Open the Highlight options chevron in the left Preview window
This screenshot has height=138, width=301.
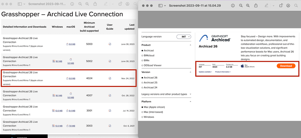pyautogui.click(x=113, y=4)
